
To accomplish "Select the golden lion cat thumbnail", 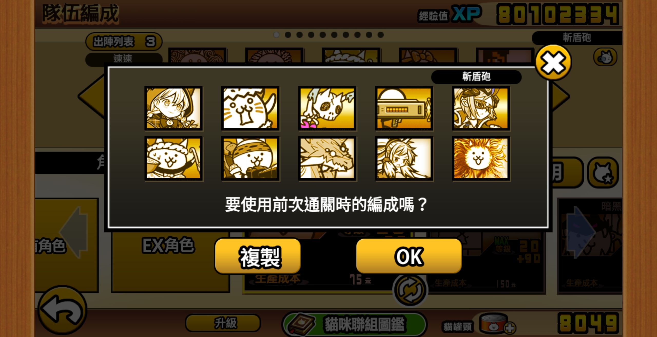I will point(481,158).
